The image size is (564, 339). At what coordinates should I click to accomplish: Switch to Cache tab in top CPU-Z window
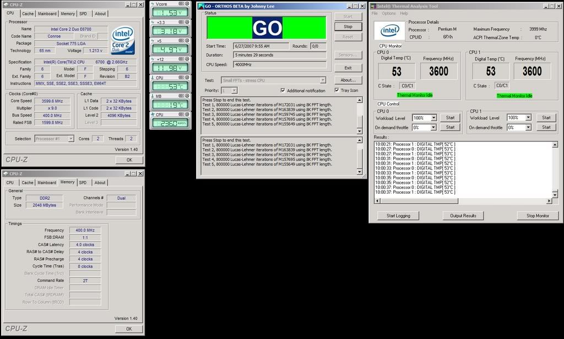point(28,14)
